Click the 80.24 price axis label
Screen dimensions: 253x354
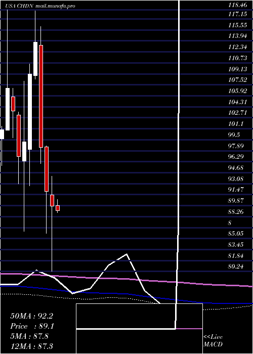[236, 267]
